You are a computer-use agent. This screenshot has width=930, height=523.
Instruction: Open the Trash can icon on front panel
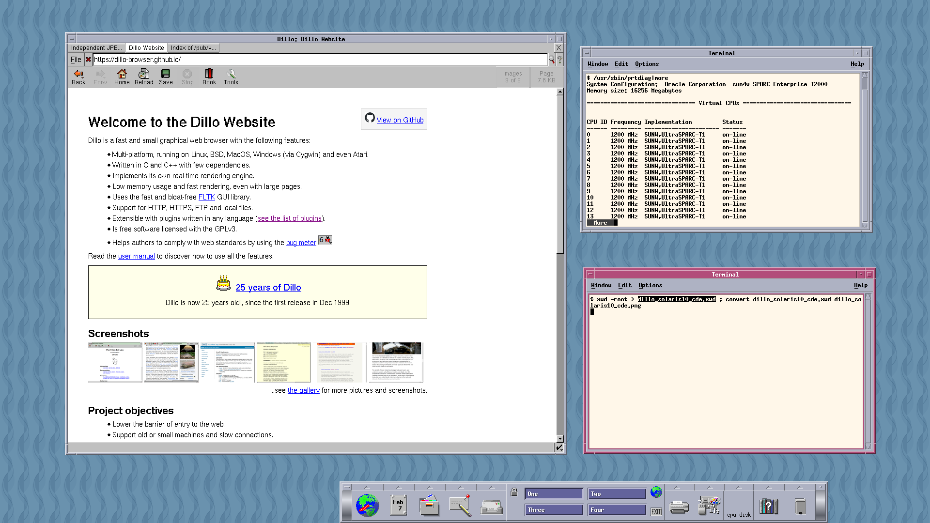click(x=800, y=506)
